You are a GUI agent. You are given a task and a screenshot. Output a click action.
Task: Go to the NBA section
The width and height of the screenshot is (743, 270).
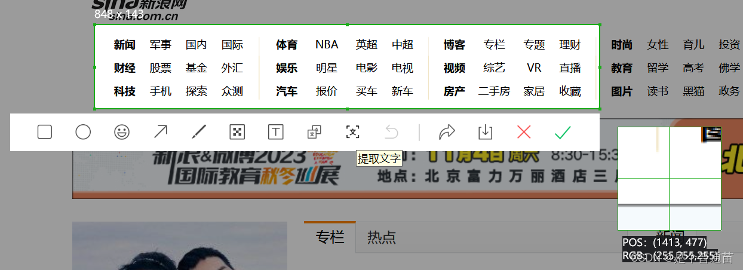click(x=327, y=45)
